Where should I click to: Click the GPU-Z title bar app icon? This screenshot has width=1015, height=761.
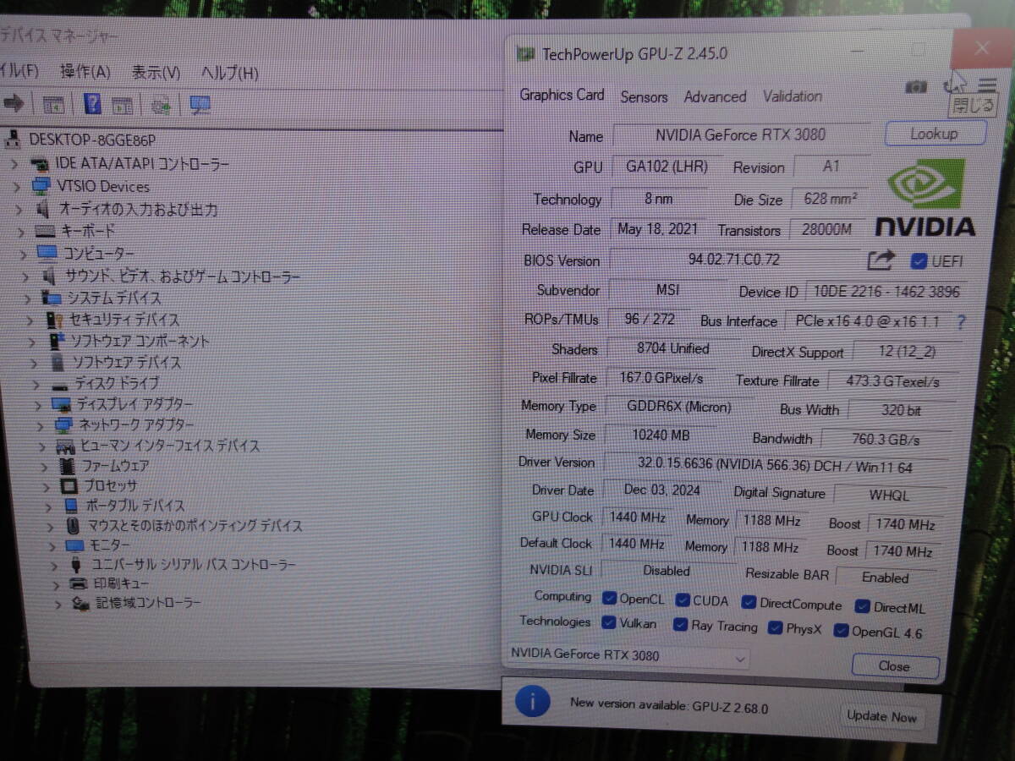point(526,53)
